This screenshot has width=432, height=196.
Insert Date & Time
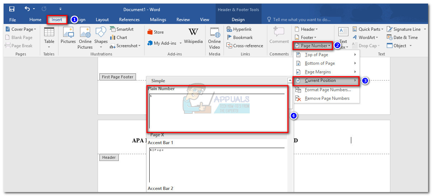(x=402, y=38)
